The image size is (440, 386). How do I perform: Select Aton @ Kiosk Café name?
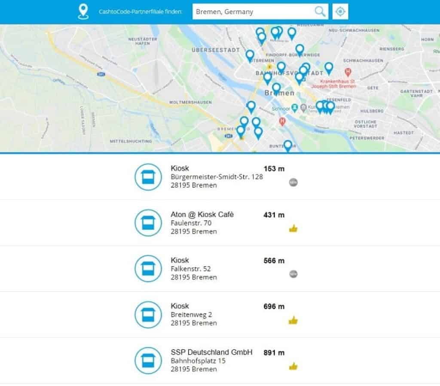pyautogui.click(x=202, y=214)
